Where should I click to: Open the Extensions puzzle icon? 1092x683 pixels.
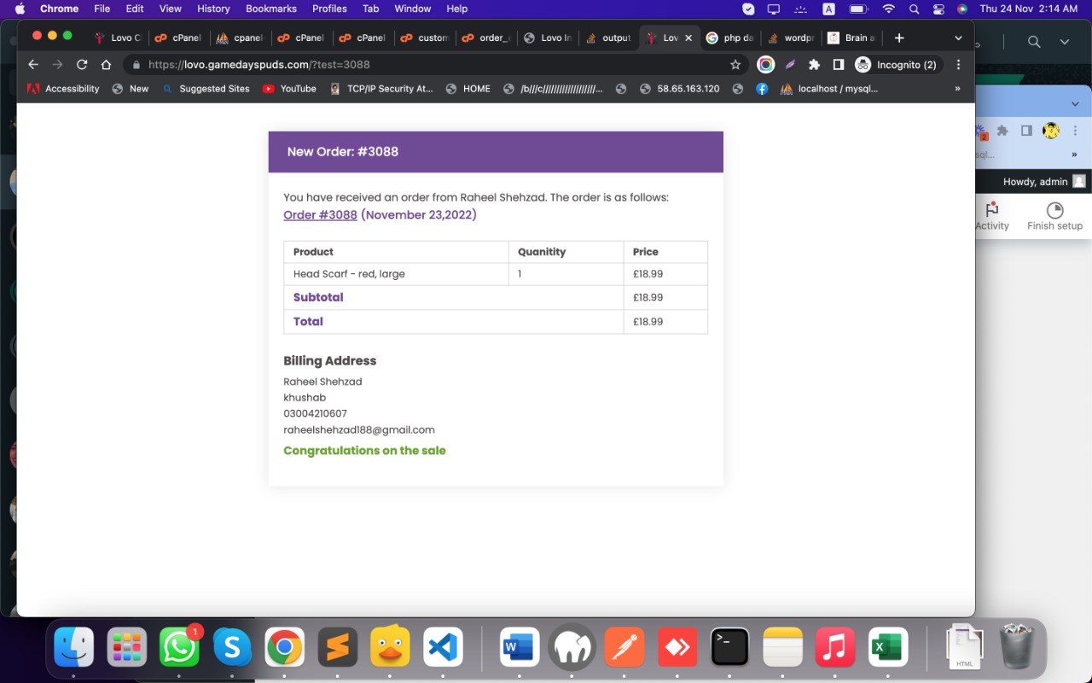click(814, 65)
